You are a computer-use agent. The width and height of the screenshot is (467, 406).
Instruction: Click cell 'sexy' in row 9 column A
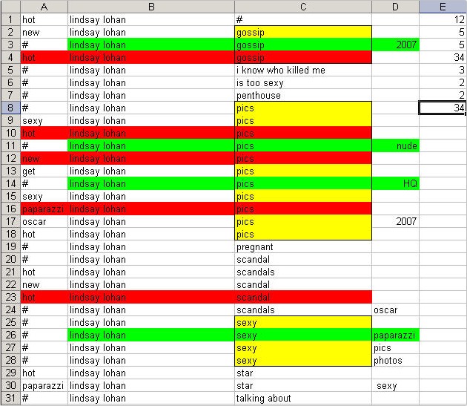pos(44,120)
